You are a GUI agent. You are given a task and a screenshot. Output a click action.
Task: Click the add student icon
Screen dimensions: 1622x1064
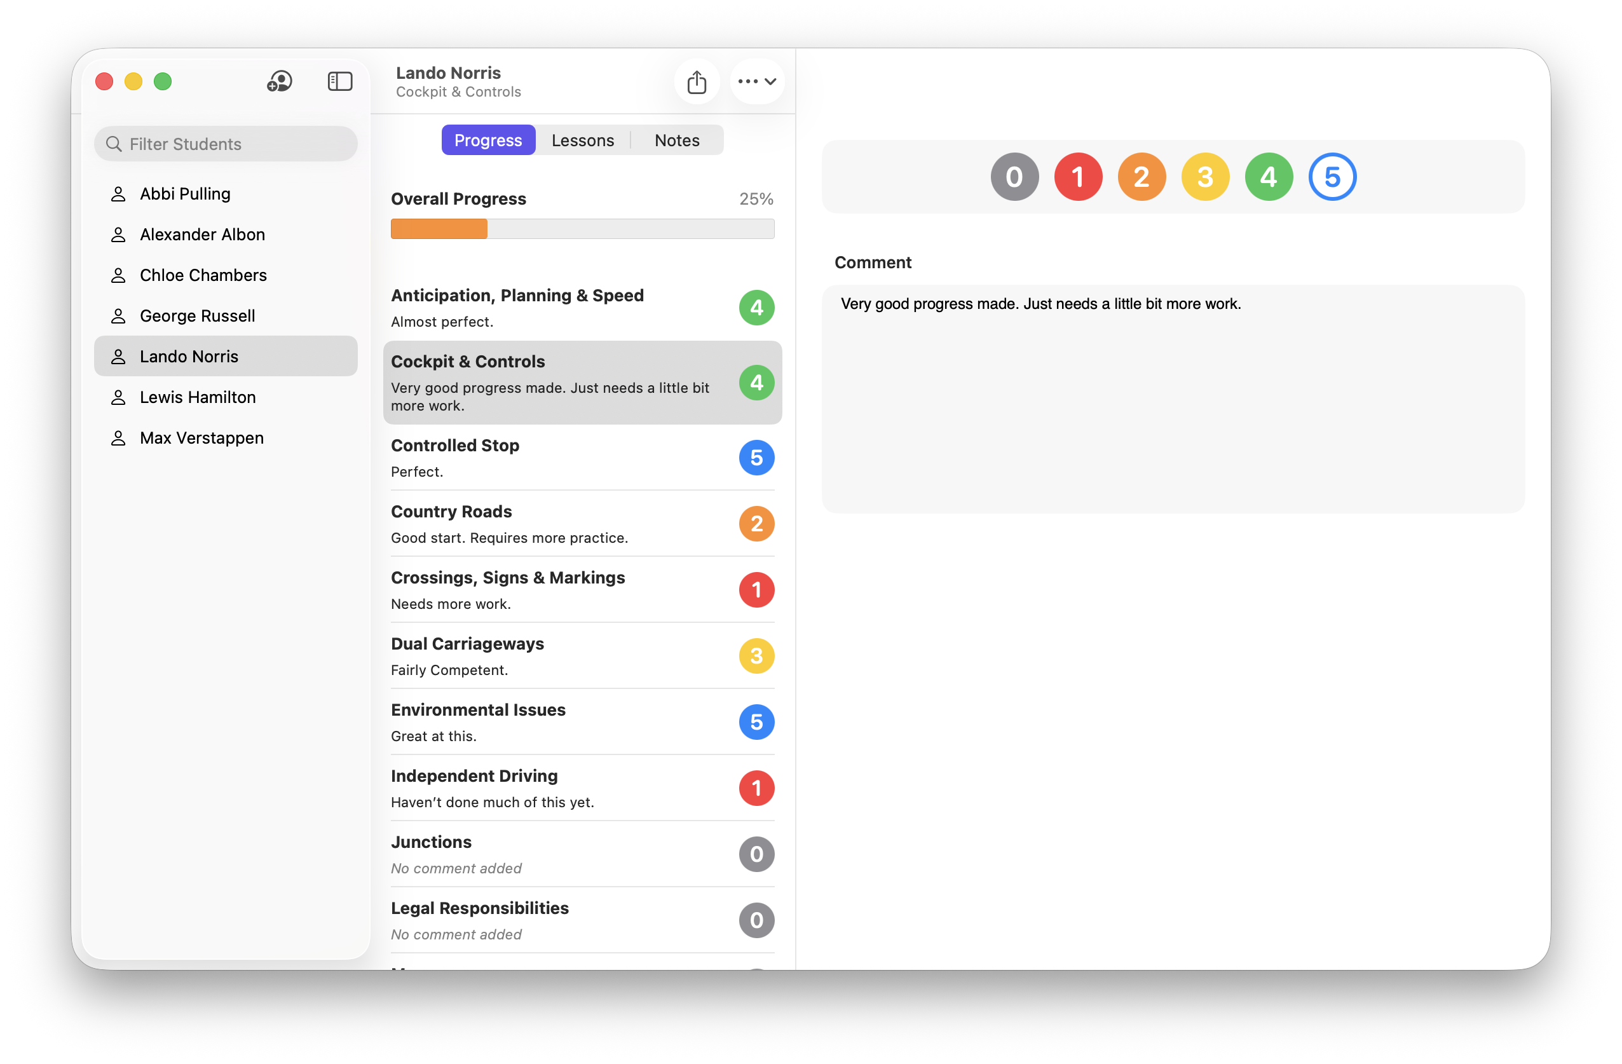pyautogui.click(x=280, y=82)
